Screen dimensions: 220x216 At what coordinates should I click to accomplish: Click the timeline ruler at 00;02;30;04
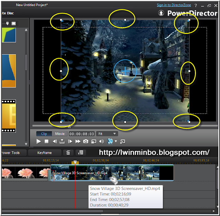101,160
